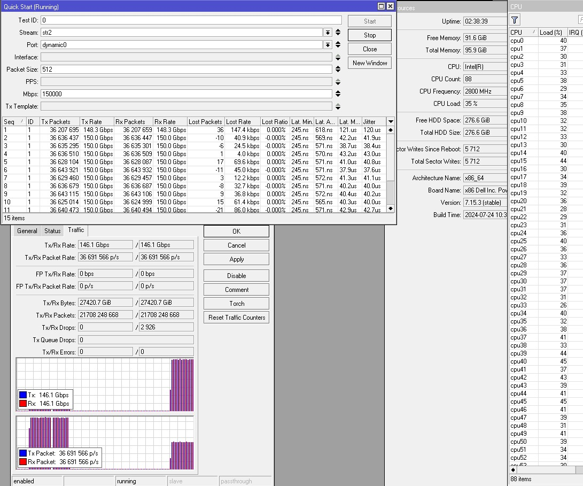Toggle the PPS field expander arrows
583x486 pixels.
(x=338, y=82)
